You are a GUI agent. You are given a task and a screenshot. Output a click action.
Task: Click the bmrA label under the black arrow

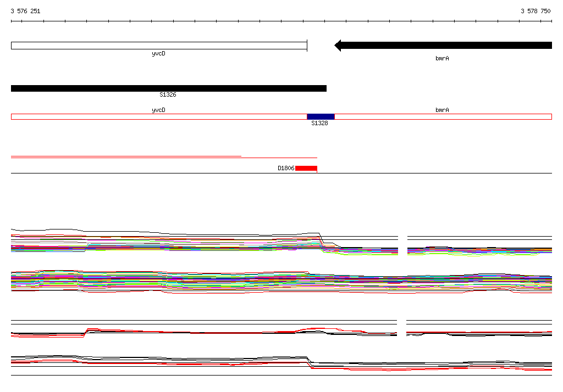[x=442, y=58]
